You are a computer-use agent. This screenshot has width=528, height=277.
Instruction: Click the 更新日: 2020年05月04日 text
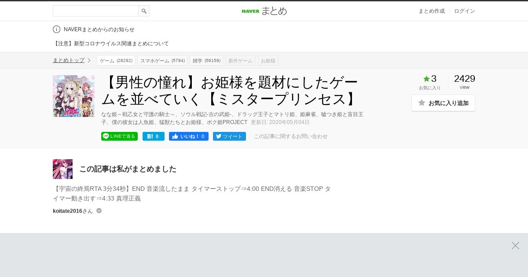[280, 122]
